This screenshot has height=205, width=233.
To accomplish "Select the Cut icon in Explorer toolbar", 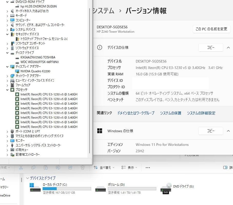I will tap(22, 167).
